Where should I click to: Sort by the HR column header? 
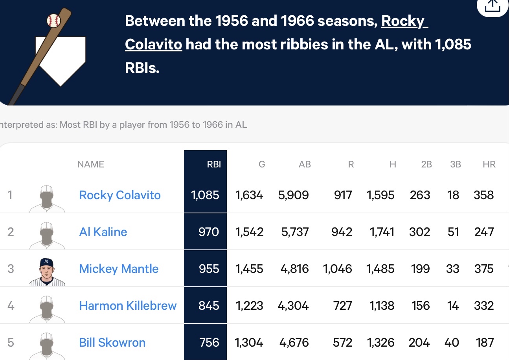click(x=489, y=164)
